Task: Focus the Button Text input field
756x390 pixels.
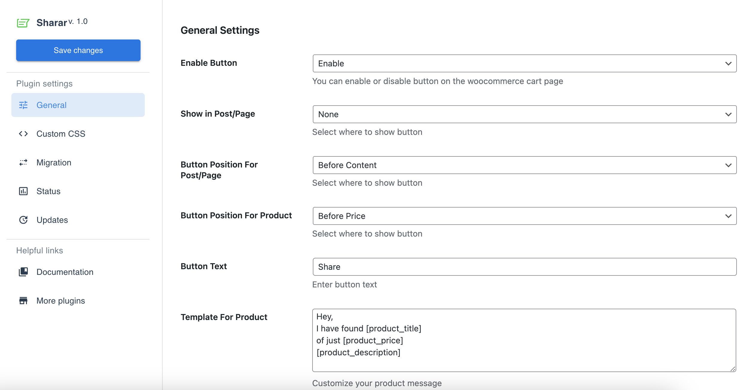Action: [x=524, y=267]
